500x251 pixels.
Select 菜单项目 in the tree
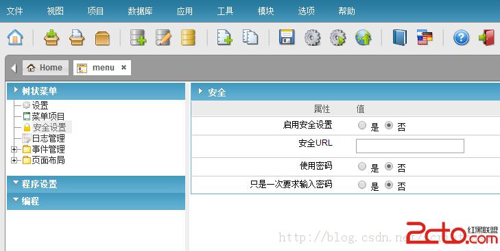48,116
